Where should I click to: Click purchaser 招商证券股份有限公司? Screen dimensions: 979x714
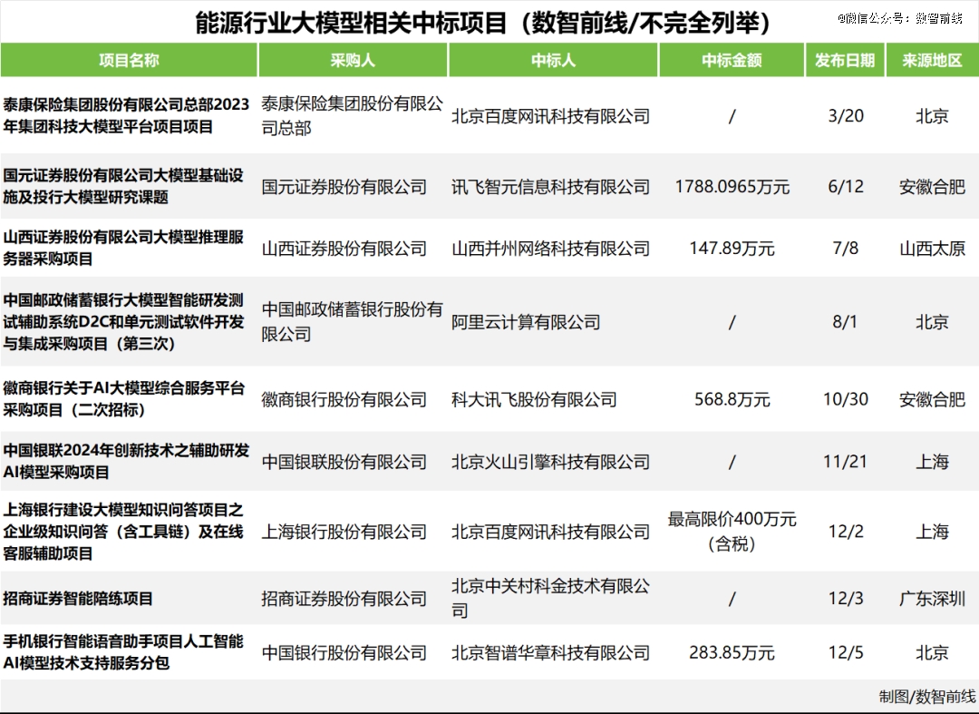click(344, 599)
